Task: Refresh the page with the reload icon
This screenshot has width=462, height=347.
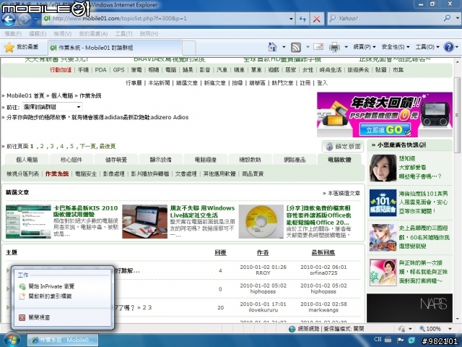Action: click(x=302, y=19)
